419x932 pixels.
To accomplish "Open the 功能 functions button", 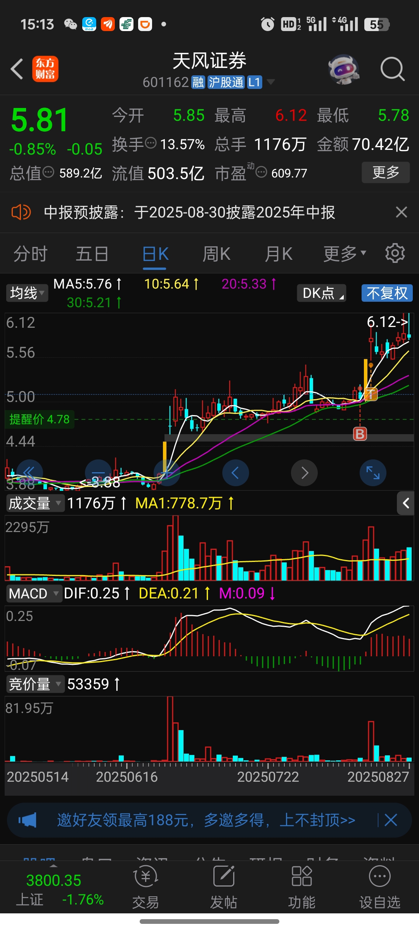I will [302, 887].
